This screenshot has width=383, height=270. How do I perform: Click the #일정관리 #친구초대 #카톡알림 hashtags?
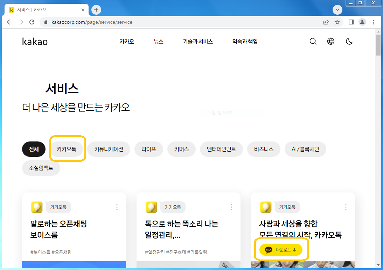tap(176, 252)
